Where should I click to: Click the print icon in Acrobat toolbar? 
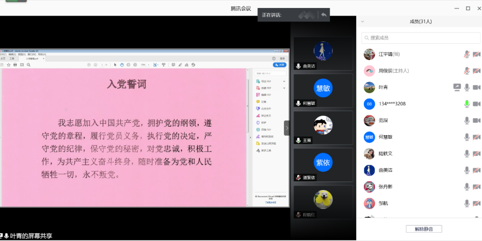15,65
